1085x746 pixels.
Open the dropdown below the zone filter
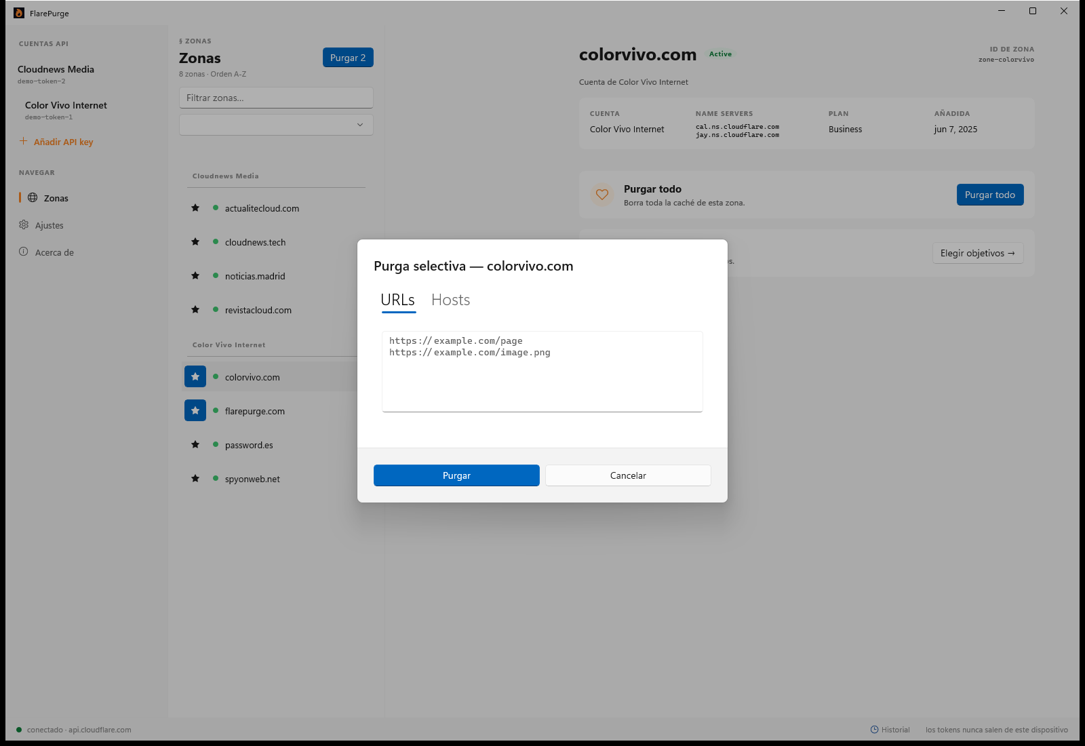coord(276,125)
